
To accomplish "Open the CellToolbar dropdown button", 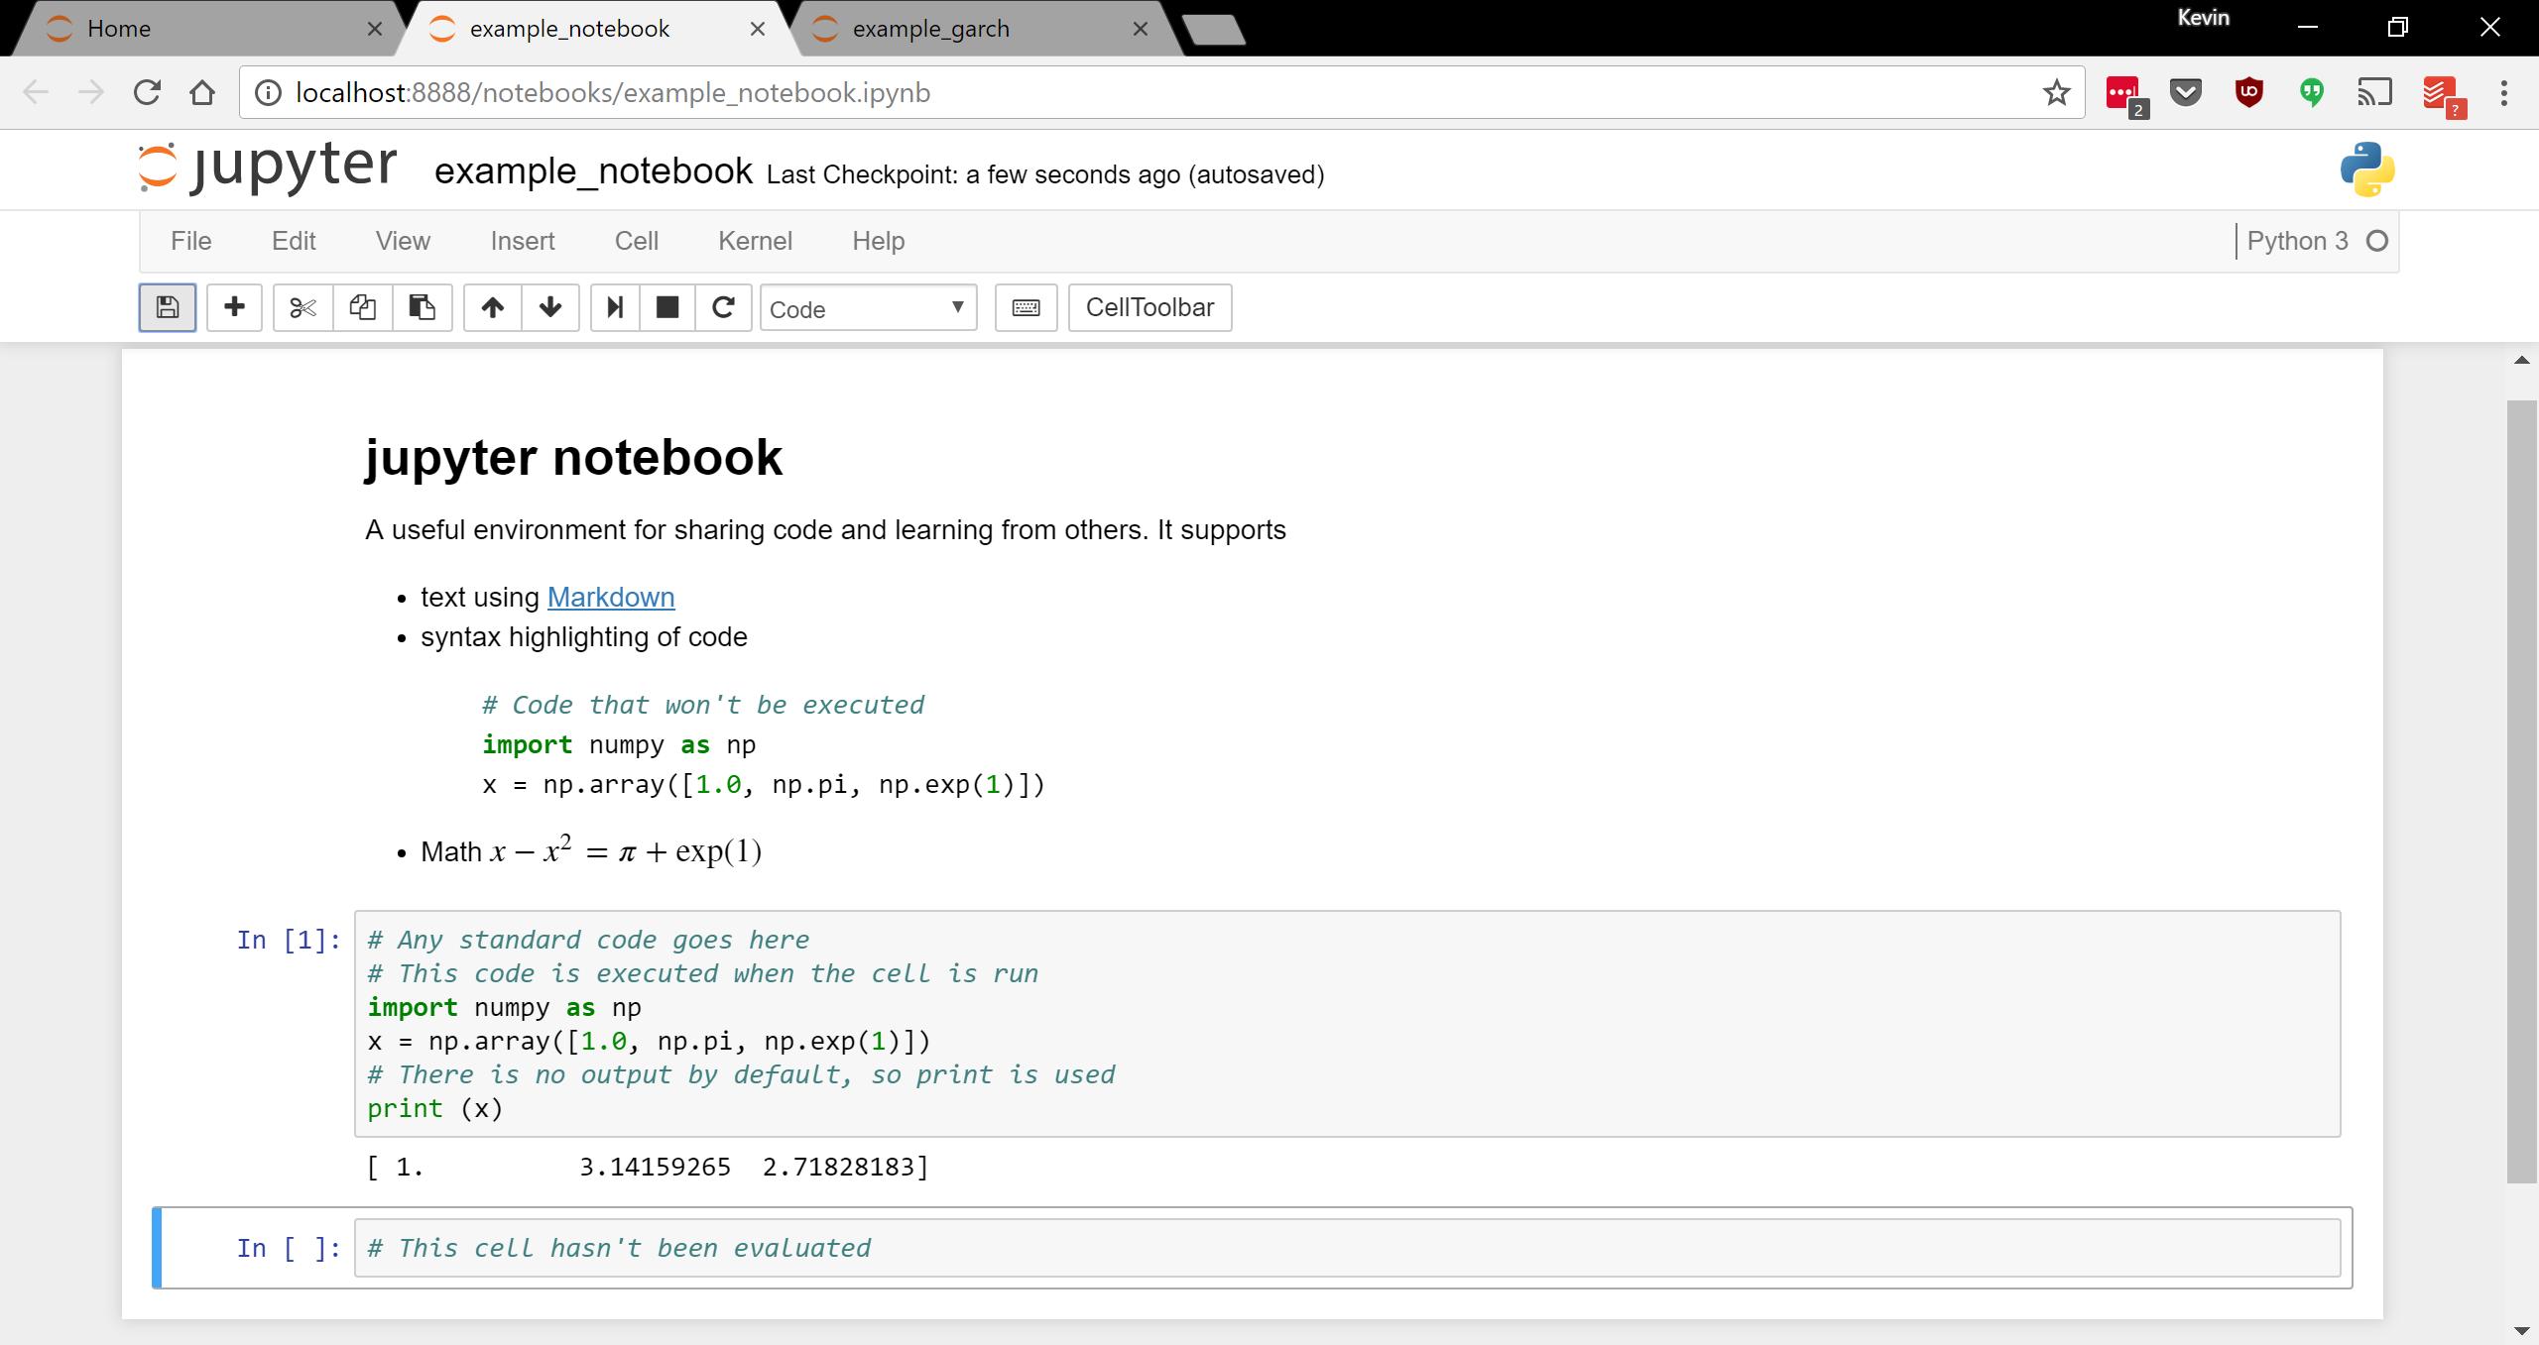I will (x=1149, y=307).
